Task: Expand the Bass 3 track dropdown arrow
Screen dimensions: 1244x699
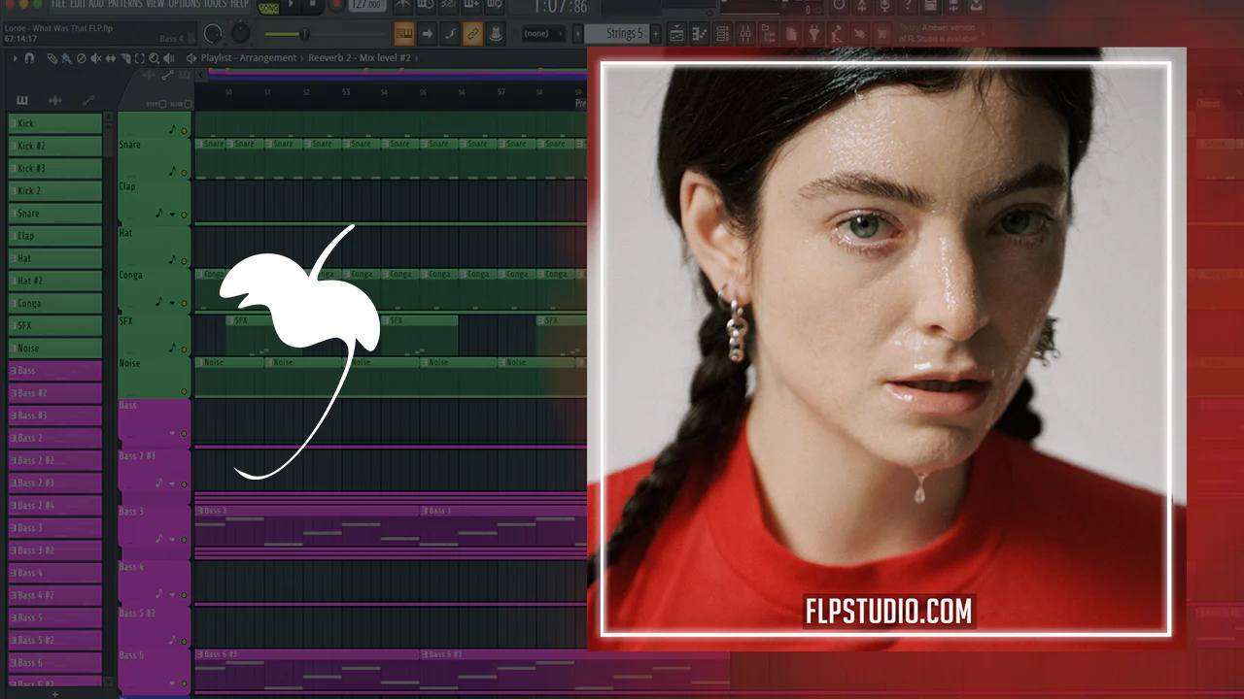Action: point(173,539)
